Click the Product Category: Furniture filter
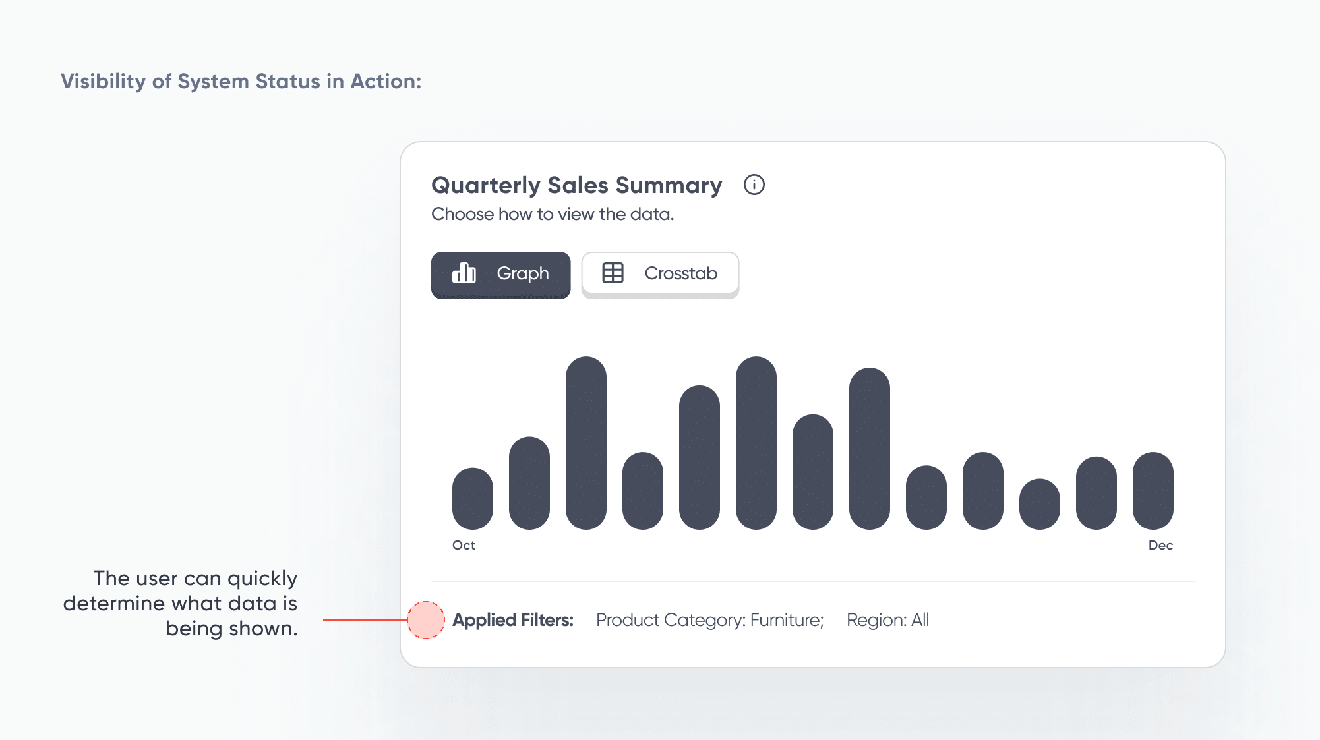This screenshot has width=1320, height=740. [709, 620]
